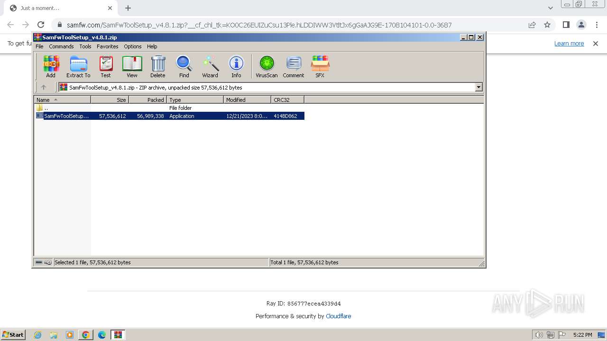
Task: Click the View file icon
Action: [132, 66]
